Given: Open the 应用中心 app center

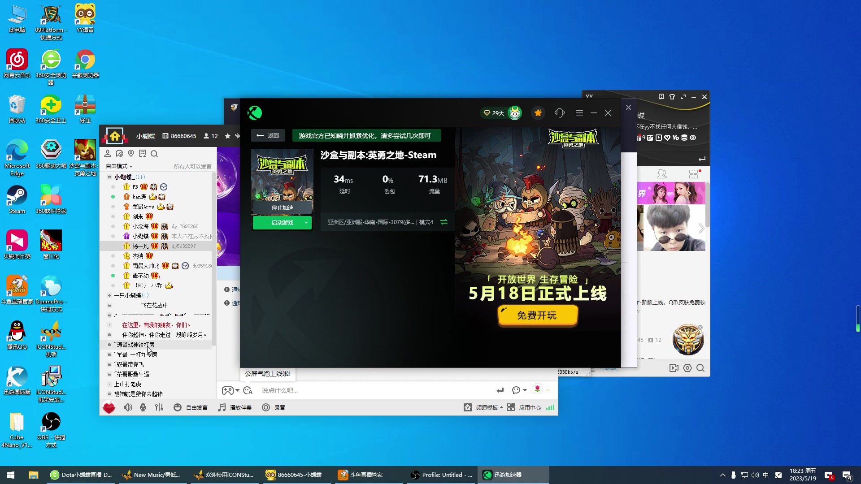Looking at the screenshot, I should coord(524,407).
